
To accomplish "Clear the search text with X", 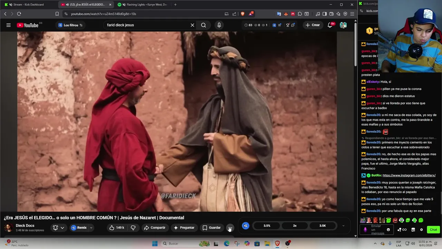I will [192, 25].
